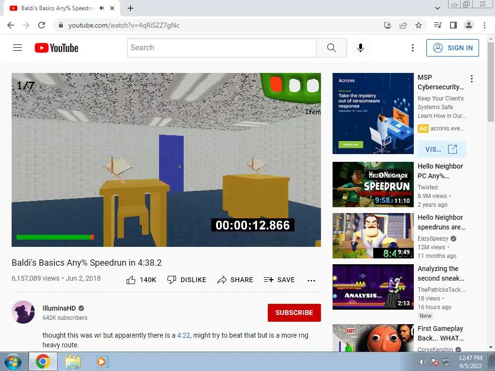Image resolution: width=495 pixels, height=371 pixels.
Task: Open the Analysis 2:13 video thumbnail
Action: click(373, 287)
